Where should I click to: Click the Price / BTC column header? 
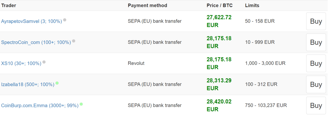coord(219,6)
